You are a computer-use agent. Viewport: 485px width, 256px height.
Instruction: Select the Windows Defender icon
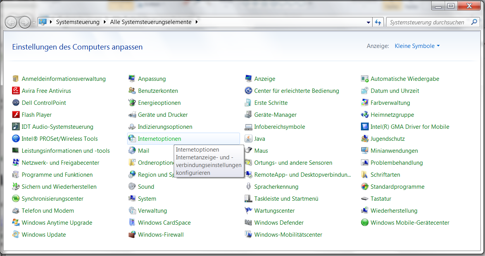click(248, 223)
